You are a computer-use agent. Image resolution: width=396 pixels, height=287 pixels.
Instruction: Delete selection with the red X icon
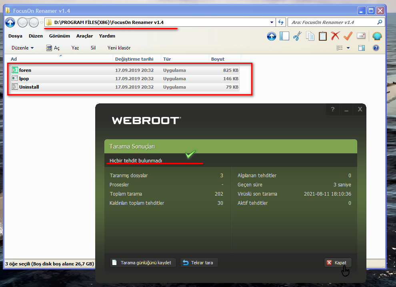point(335,36)
